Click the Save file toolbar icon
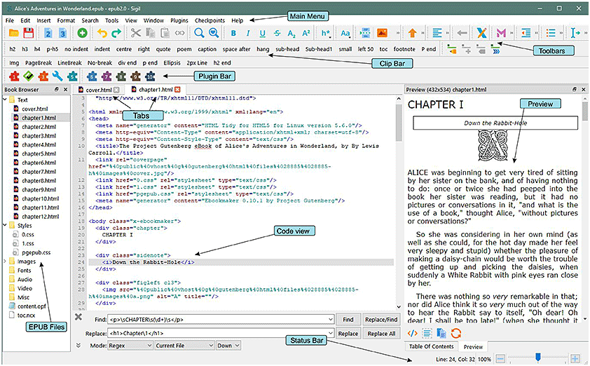This screenshot has width=590, height=366. point(29,33)
